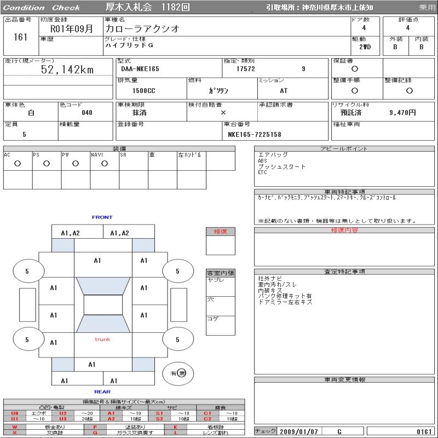The width and height of the screenshot is (438, 438).
Task: Click the パンク修理キット有 note
Action: tap(285, 296)
